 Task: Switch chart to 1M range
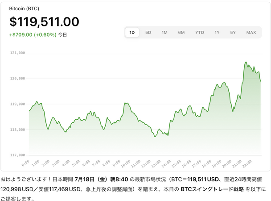point(164,32)
